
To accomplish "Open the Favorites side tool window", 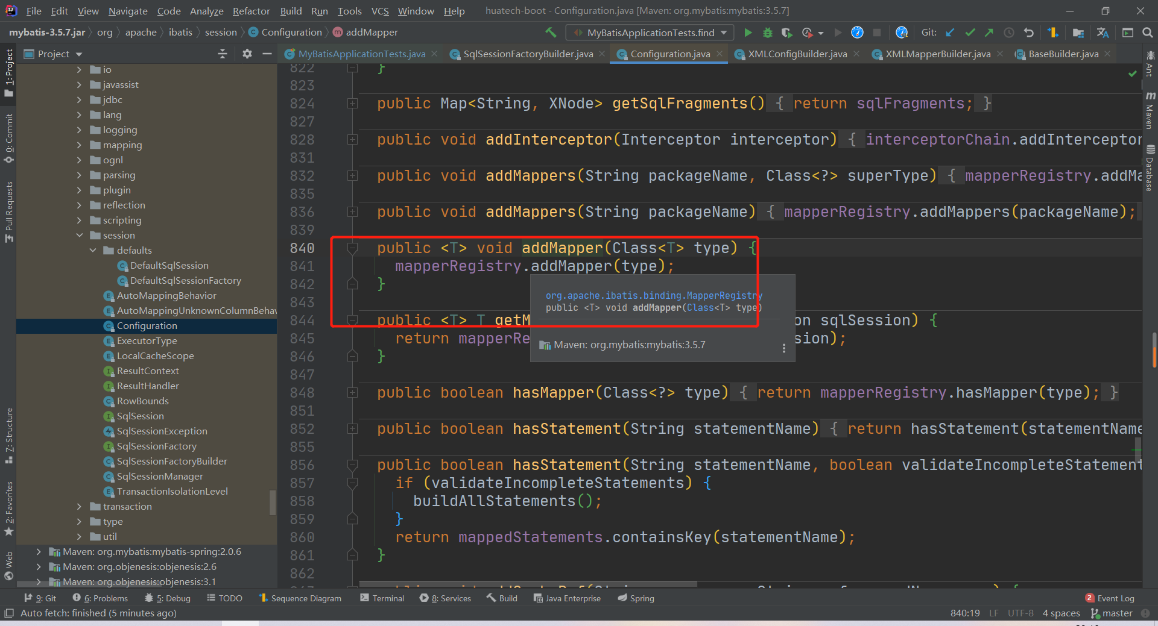I will pyautogui.click(x=8, y=509).
